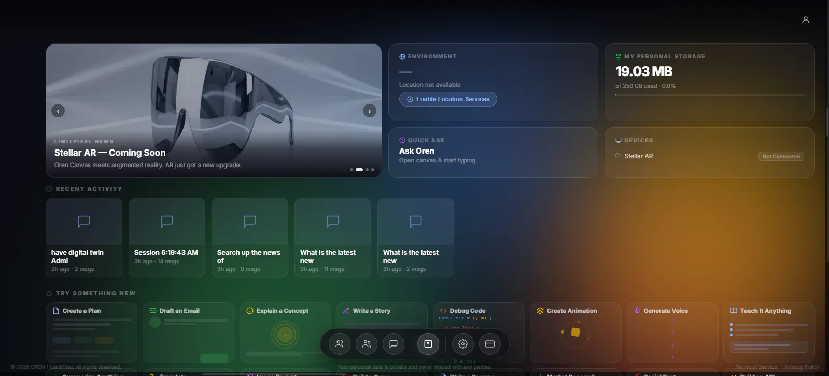Viewport: 829px width, 376px height.
Task: Select the Stellar AR device name
Action: tap(639, 156)
